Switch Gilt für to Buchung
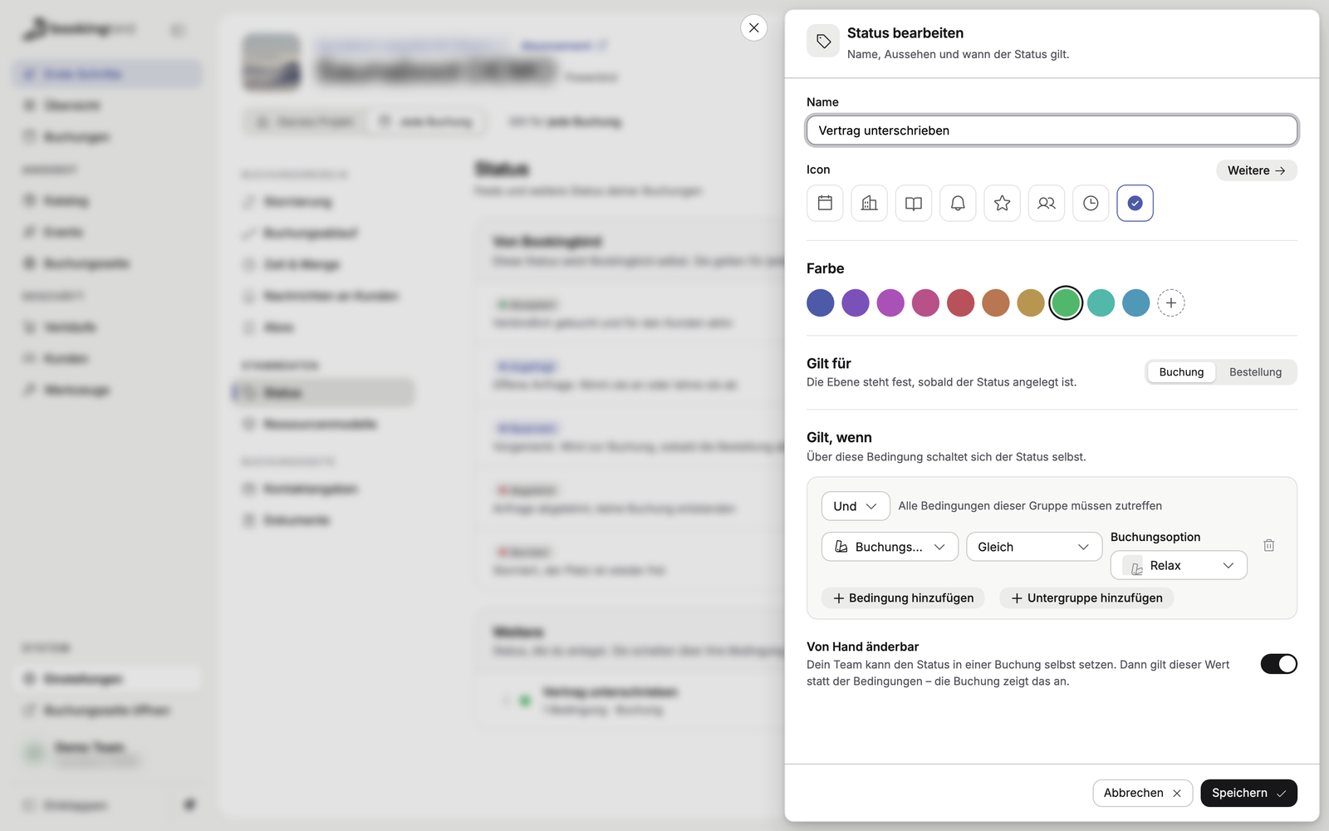Viewport: 1329px width, 831px height. 1181,372
